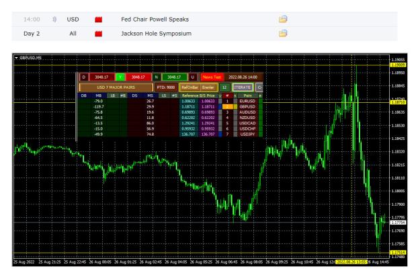
Task: Click row number 1 cell
Action: [227, 102]
